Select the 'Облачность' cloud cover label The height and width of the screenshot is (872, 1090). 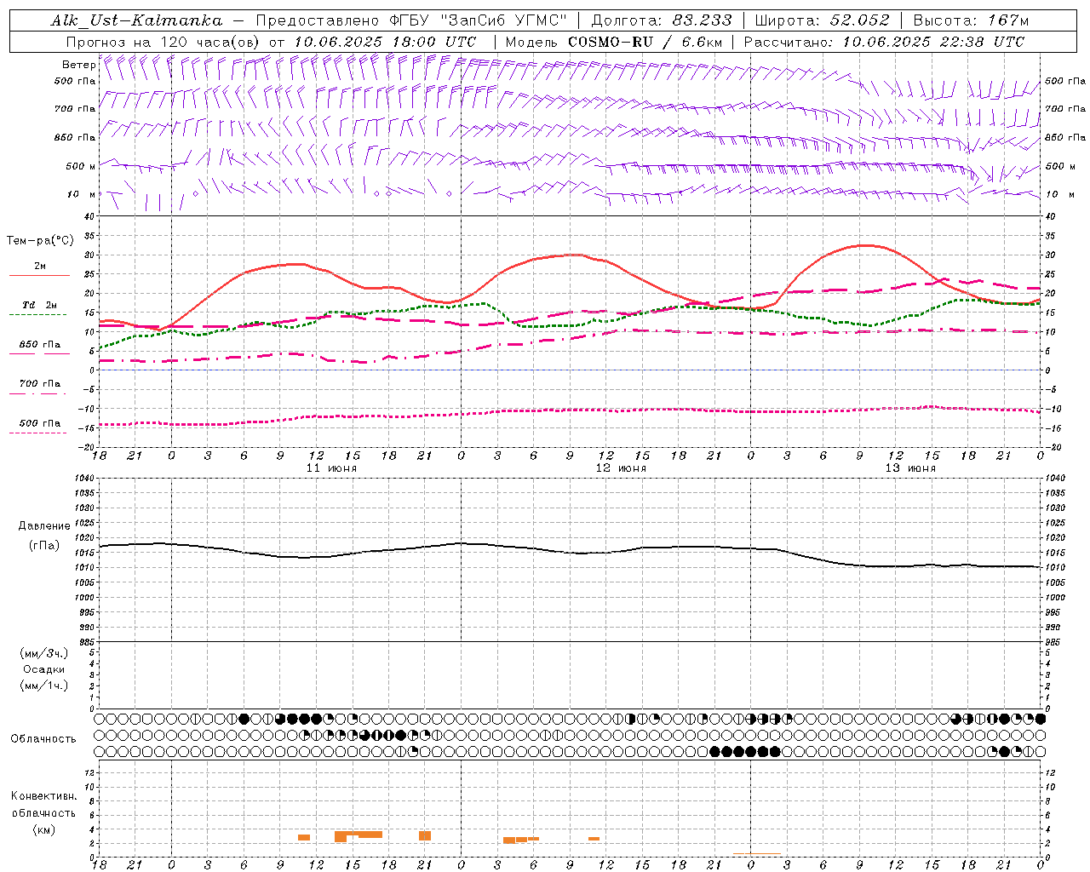click(43, 739)
